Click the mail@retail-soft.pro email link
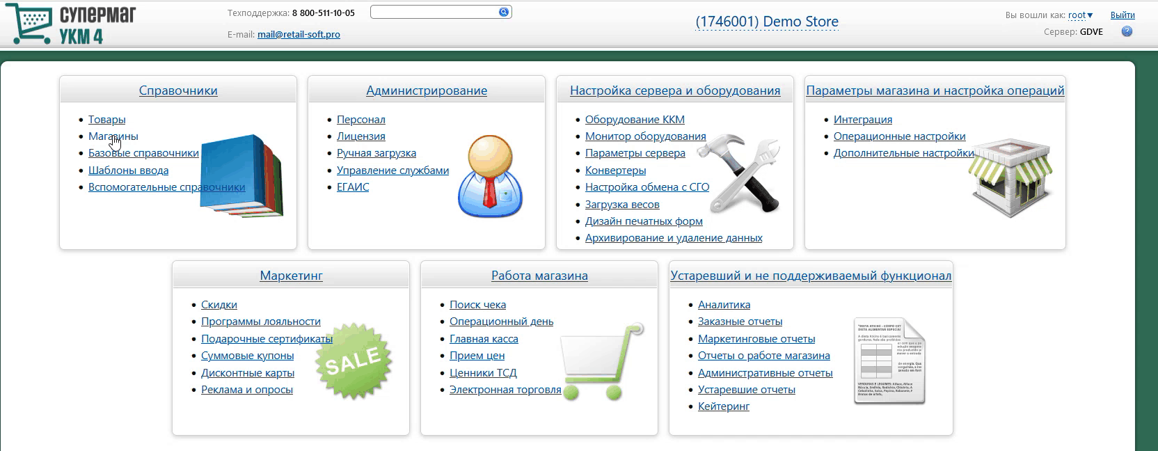The width and height of the screenshot is (1158, 451). tap(299, 34)
